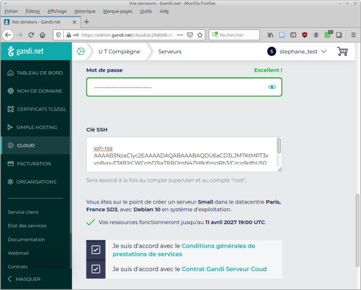Select CLOUD in sidebar
The width and height of the screenshot is (361, 290).
point(35,145)
